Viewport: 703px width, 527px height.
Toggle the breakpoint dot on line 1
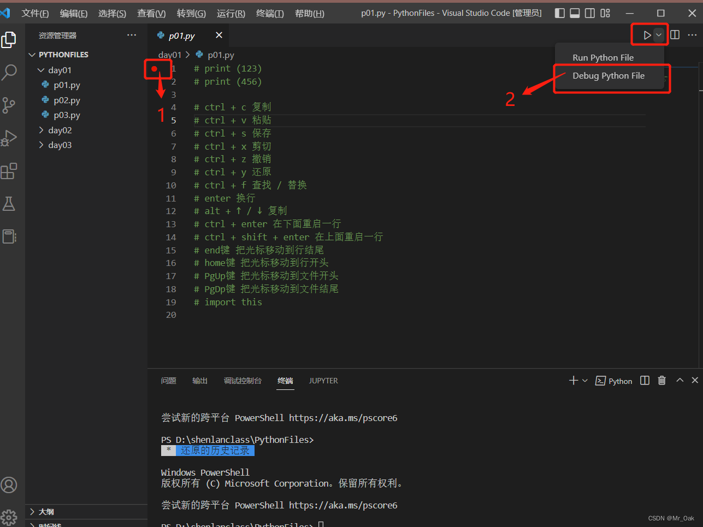pyautogui.click(x=155, y=69)
